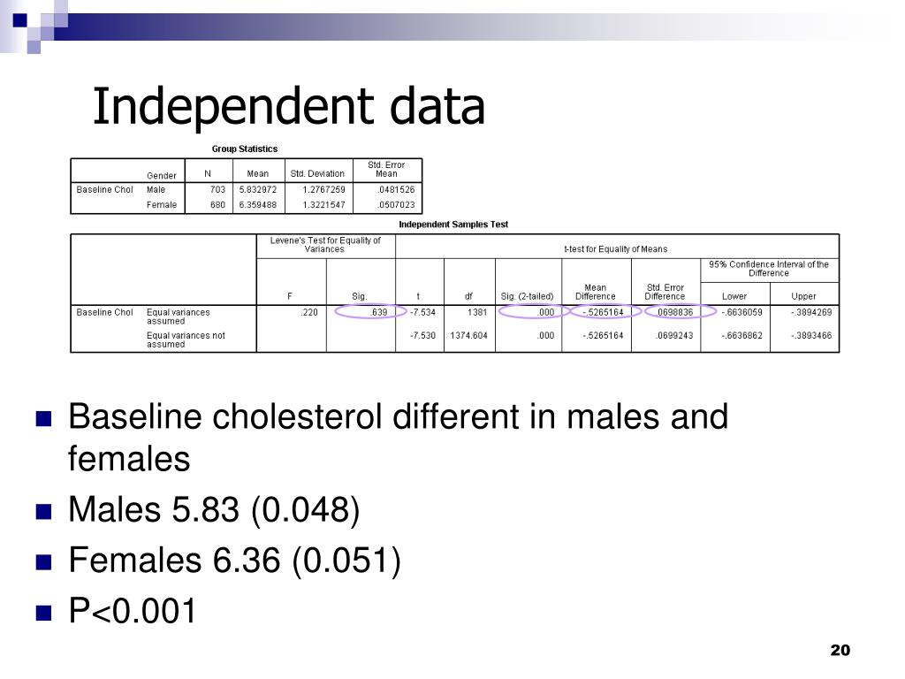Click the 'Independent Samples Test' table heading
This screenshot has height=679, width=905.
click(x=453, y=225)
